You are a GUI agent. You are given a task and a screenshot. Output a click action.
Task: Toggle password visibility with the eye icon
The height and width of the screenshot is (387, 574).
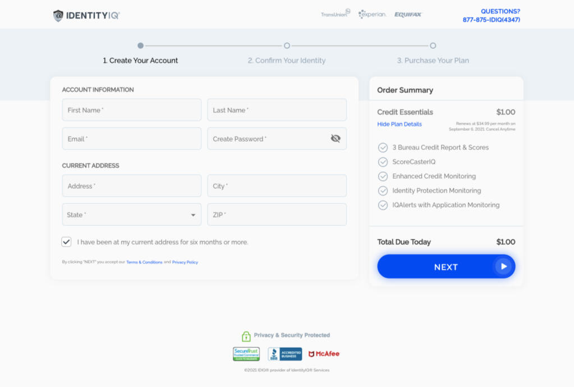coord(336,138)
